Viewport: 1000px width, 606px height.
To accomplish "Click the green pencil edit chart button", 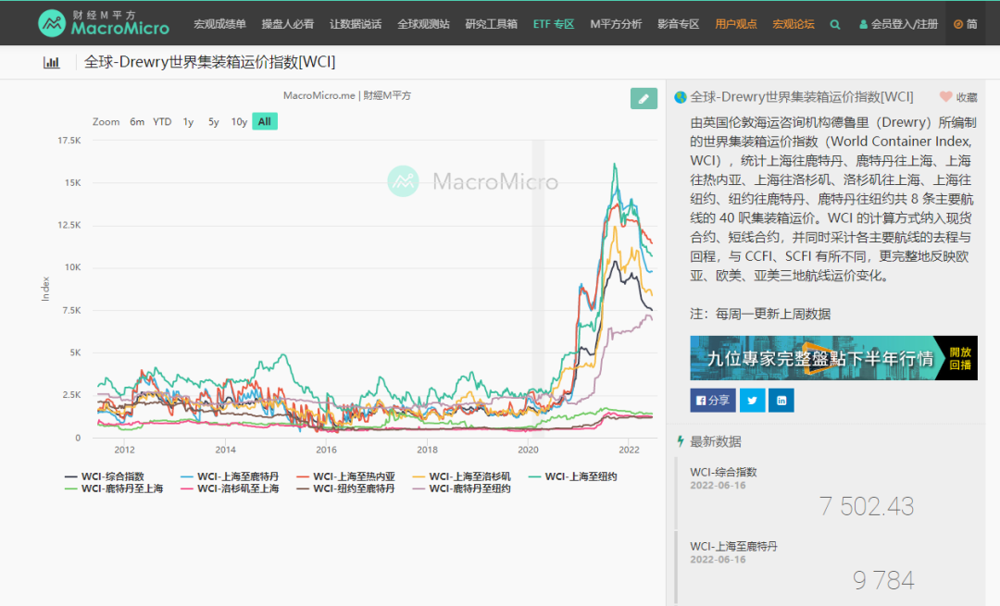I will [x=644, y=98].
